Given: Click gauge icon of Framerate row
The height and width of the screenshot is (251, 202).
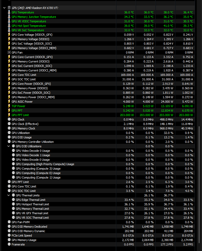Looking at the screenshot, I should 9,244.
